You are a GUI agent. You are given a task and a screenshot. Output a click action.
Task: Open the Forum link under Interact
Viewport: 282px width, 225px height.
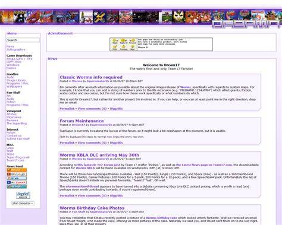coord(11,132)
